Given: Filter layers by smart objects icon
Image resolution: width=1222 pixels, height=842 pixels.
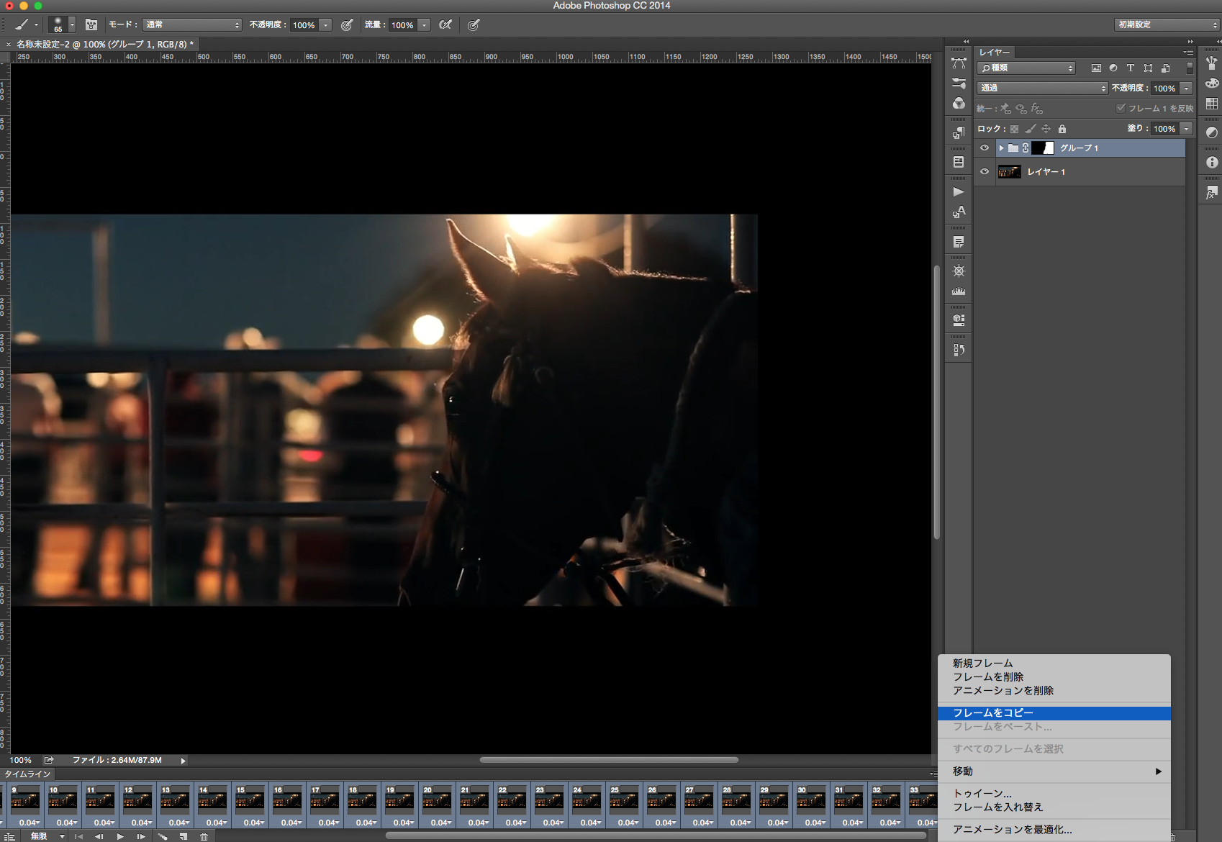Looking at the screenshot, I should click(x=1165, y=68).
